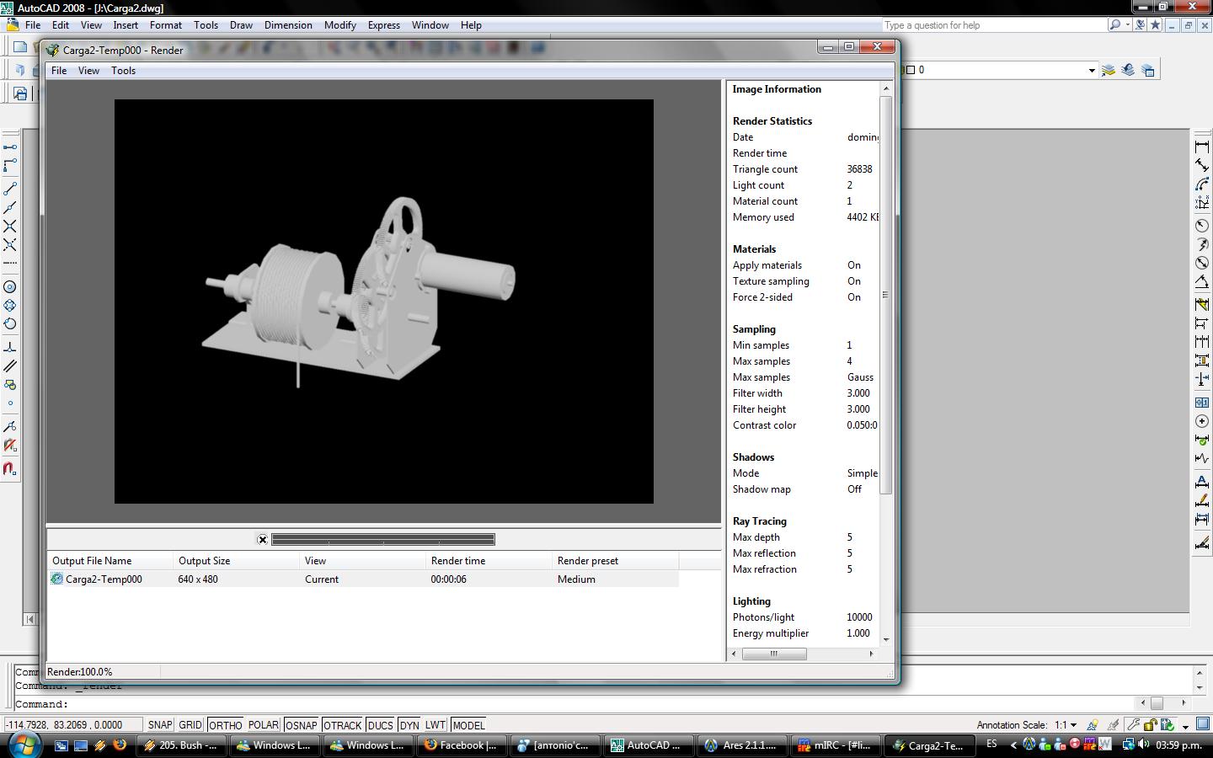Click the Communication Center satellite icon
Viewport: 1213px width, 758px height.
[1140, 25]
